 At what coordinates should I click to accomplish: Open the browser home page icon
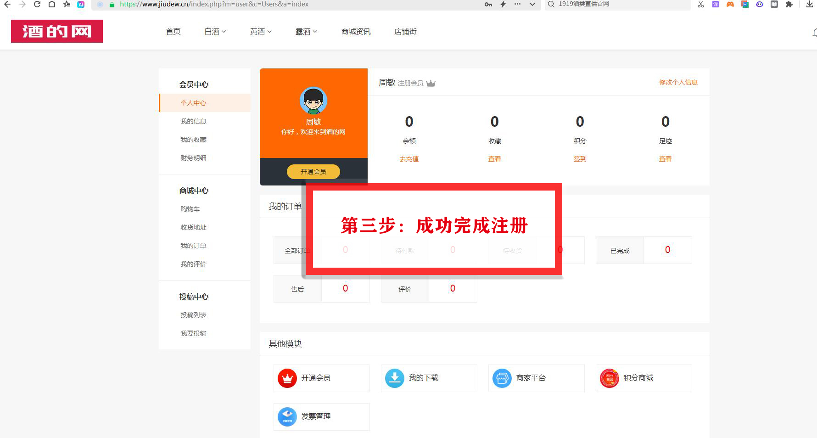pyautogui.click(x=52, y=4)
